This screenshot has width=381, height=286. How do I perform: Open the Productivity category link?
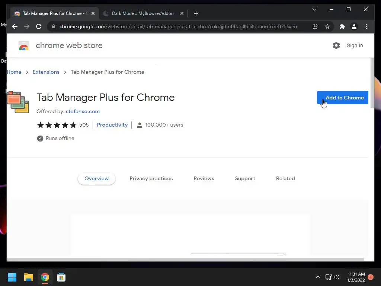(112, 125)
